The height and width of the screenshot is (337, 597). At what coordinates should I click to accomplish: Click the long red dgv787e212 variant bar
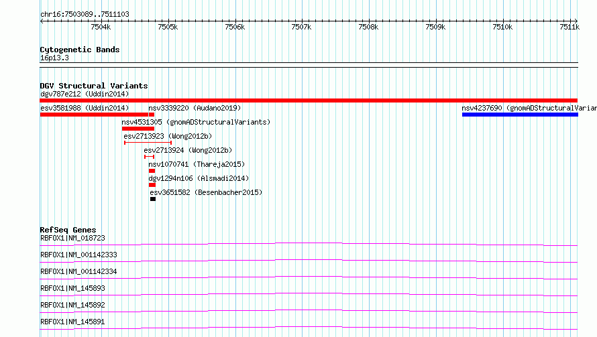click(x=309, y=100)
